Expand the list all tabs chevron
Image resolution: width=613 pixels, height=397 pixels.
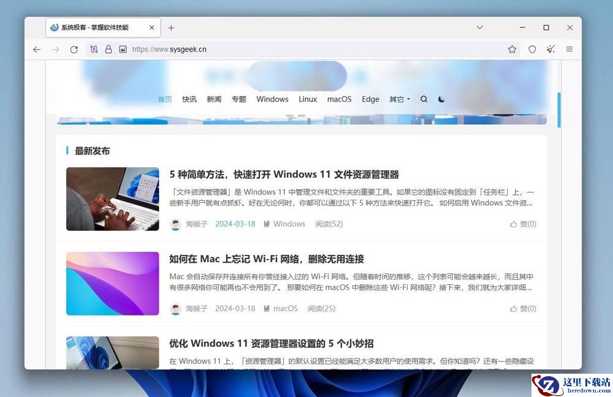point(480,28)
